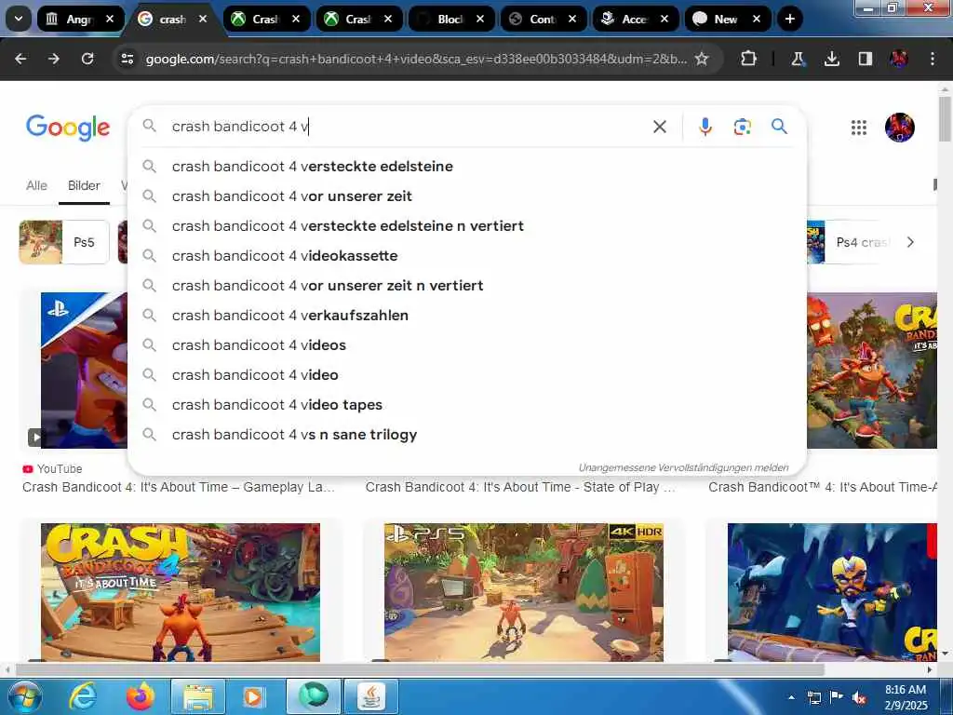Choose suggestion 'crash bandicoot 4 verkaufszahlen'

click(468, 315)
